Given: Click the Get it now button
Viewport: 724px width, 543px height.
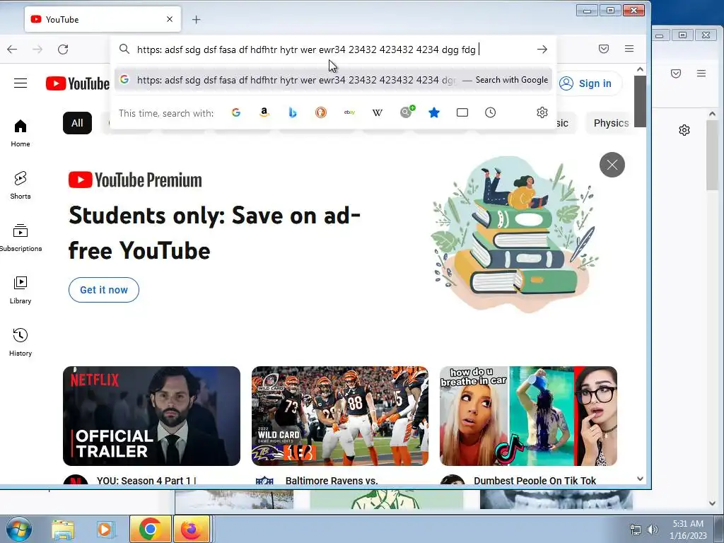Looking at the screenshot, I should point(104,290).
